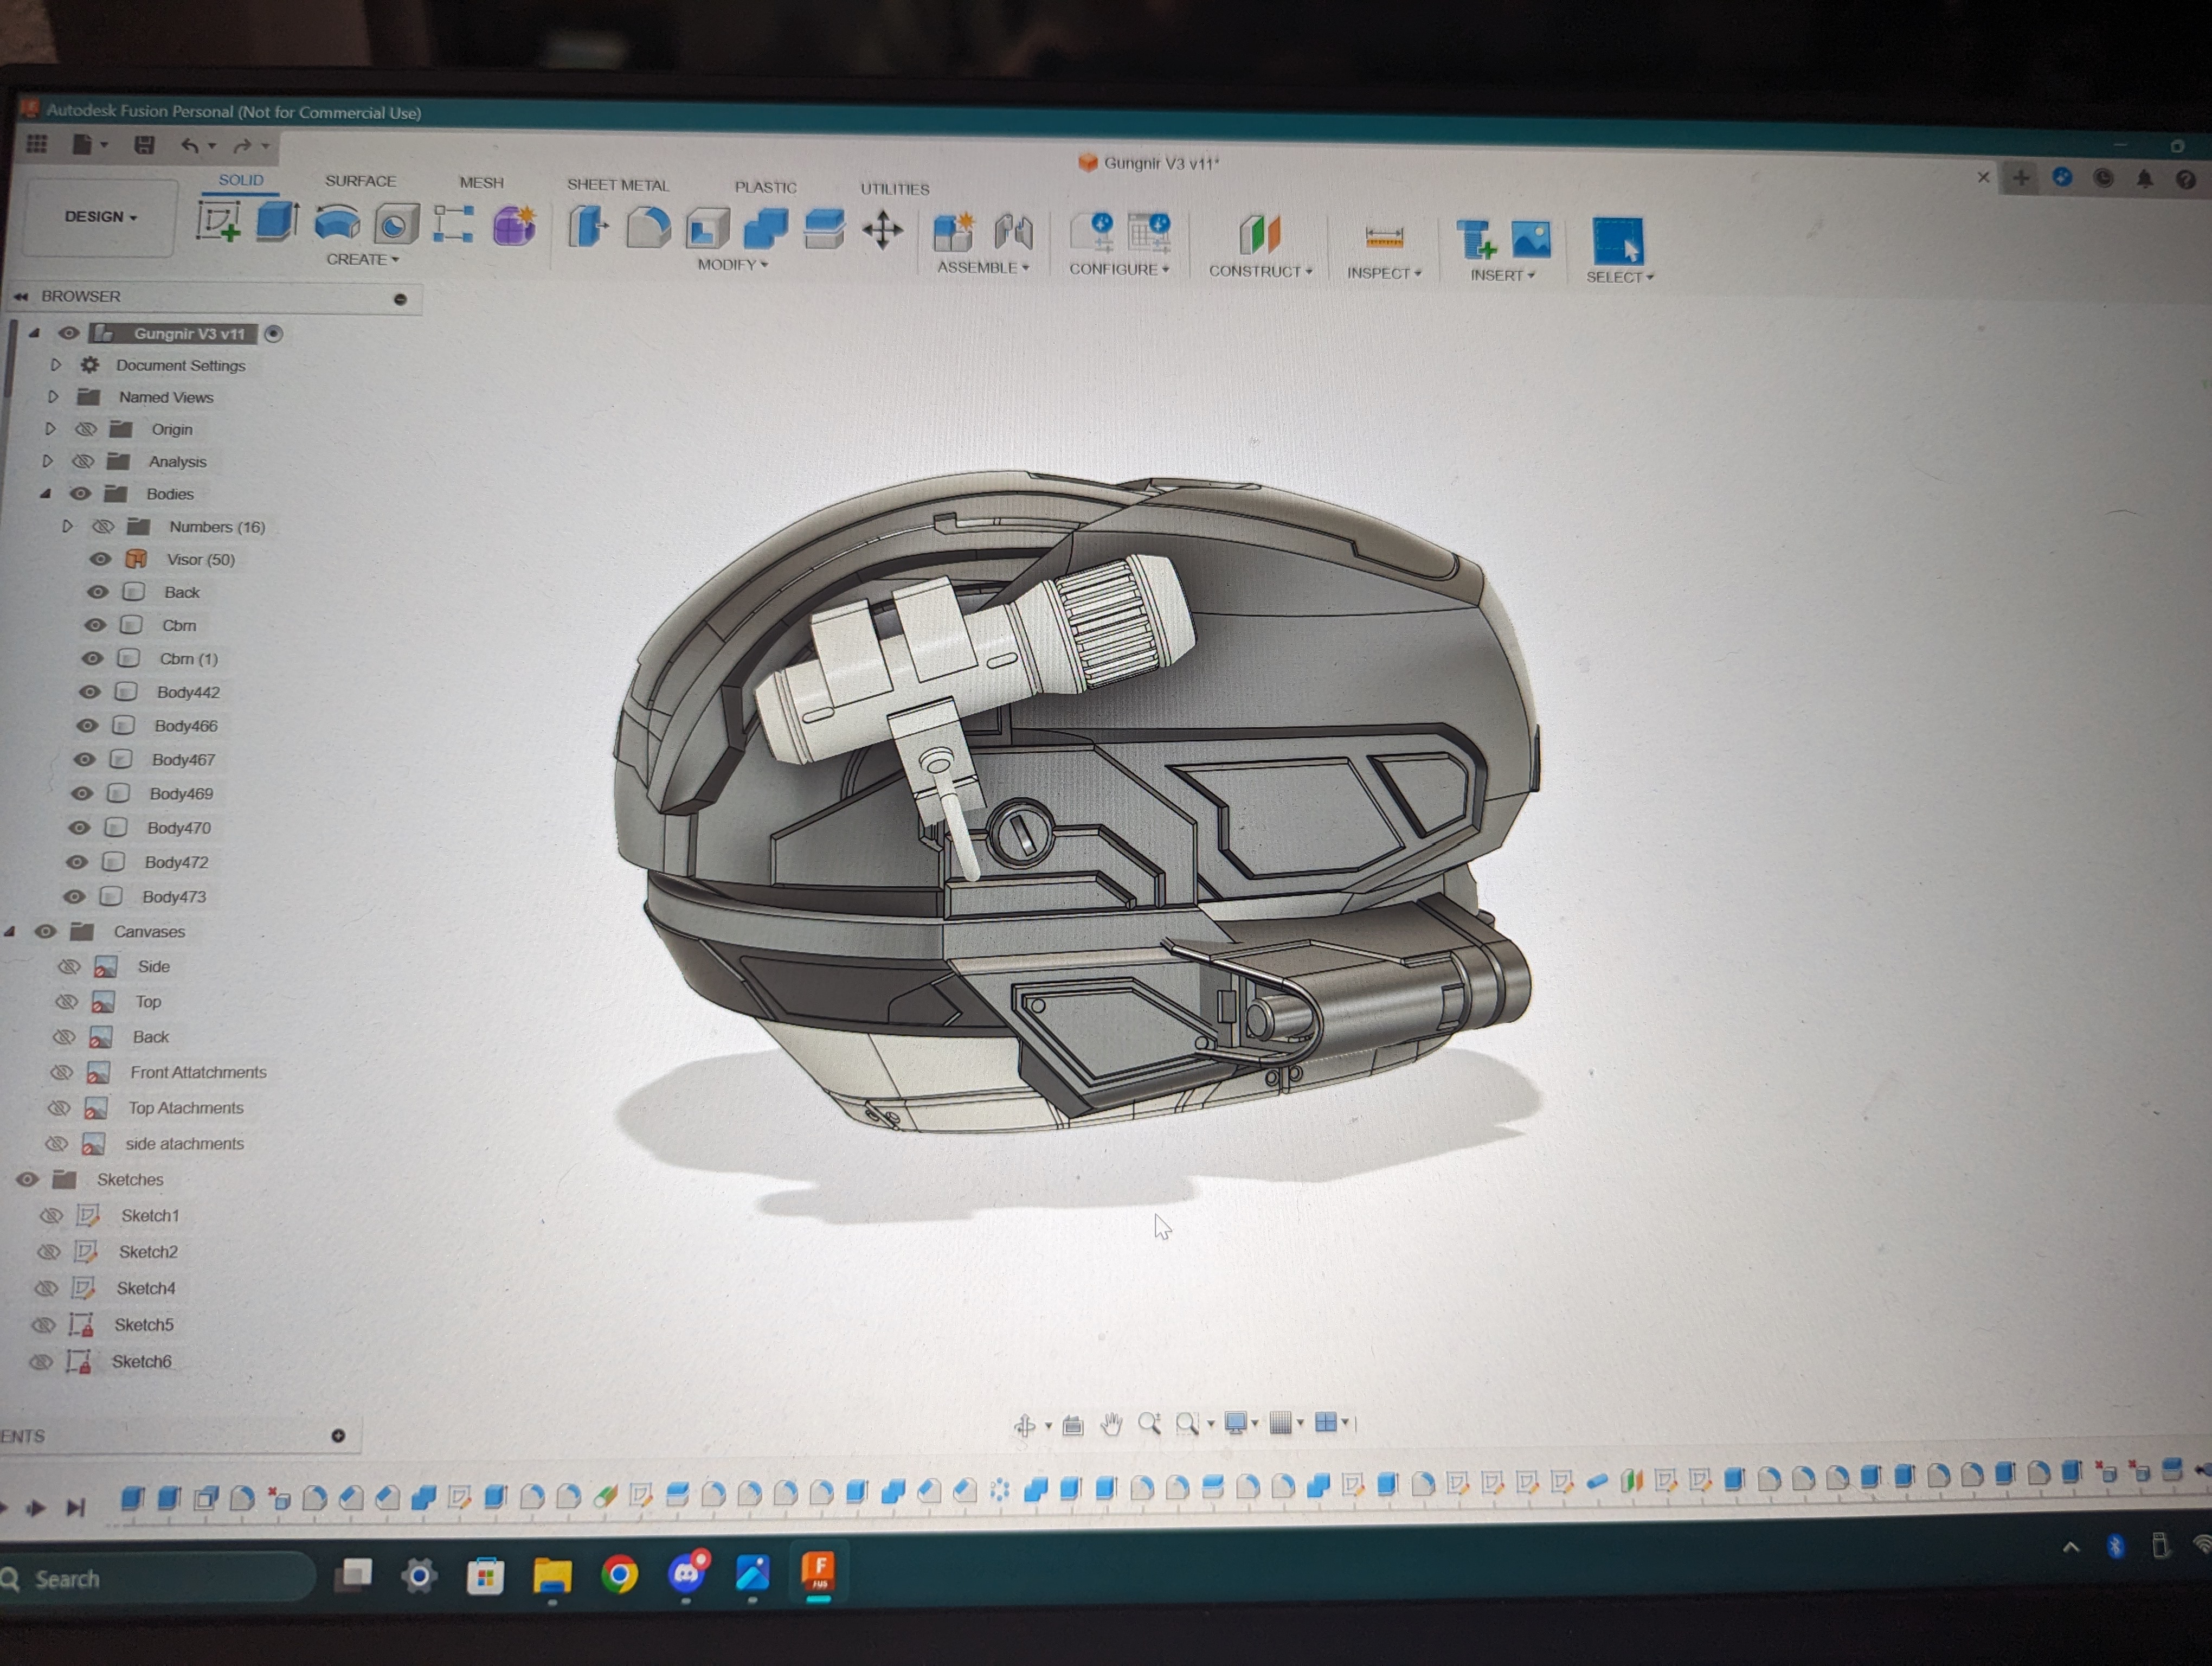2212x1666 pixels.
Task: Play the timeline history
Action: [36, 1507]
